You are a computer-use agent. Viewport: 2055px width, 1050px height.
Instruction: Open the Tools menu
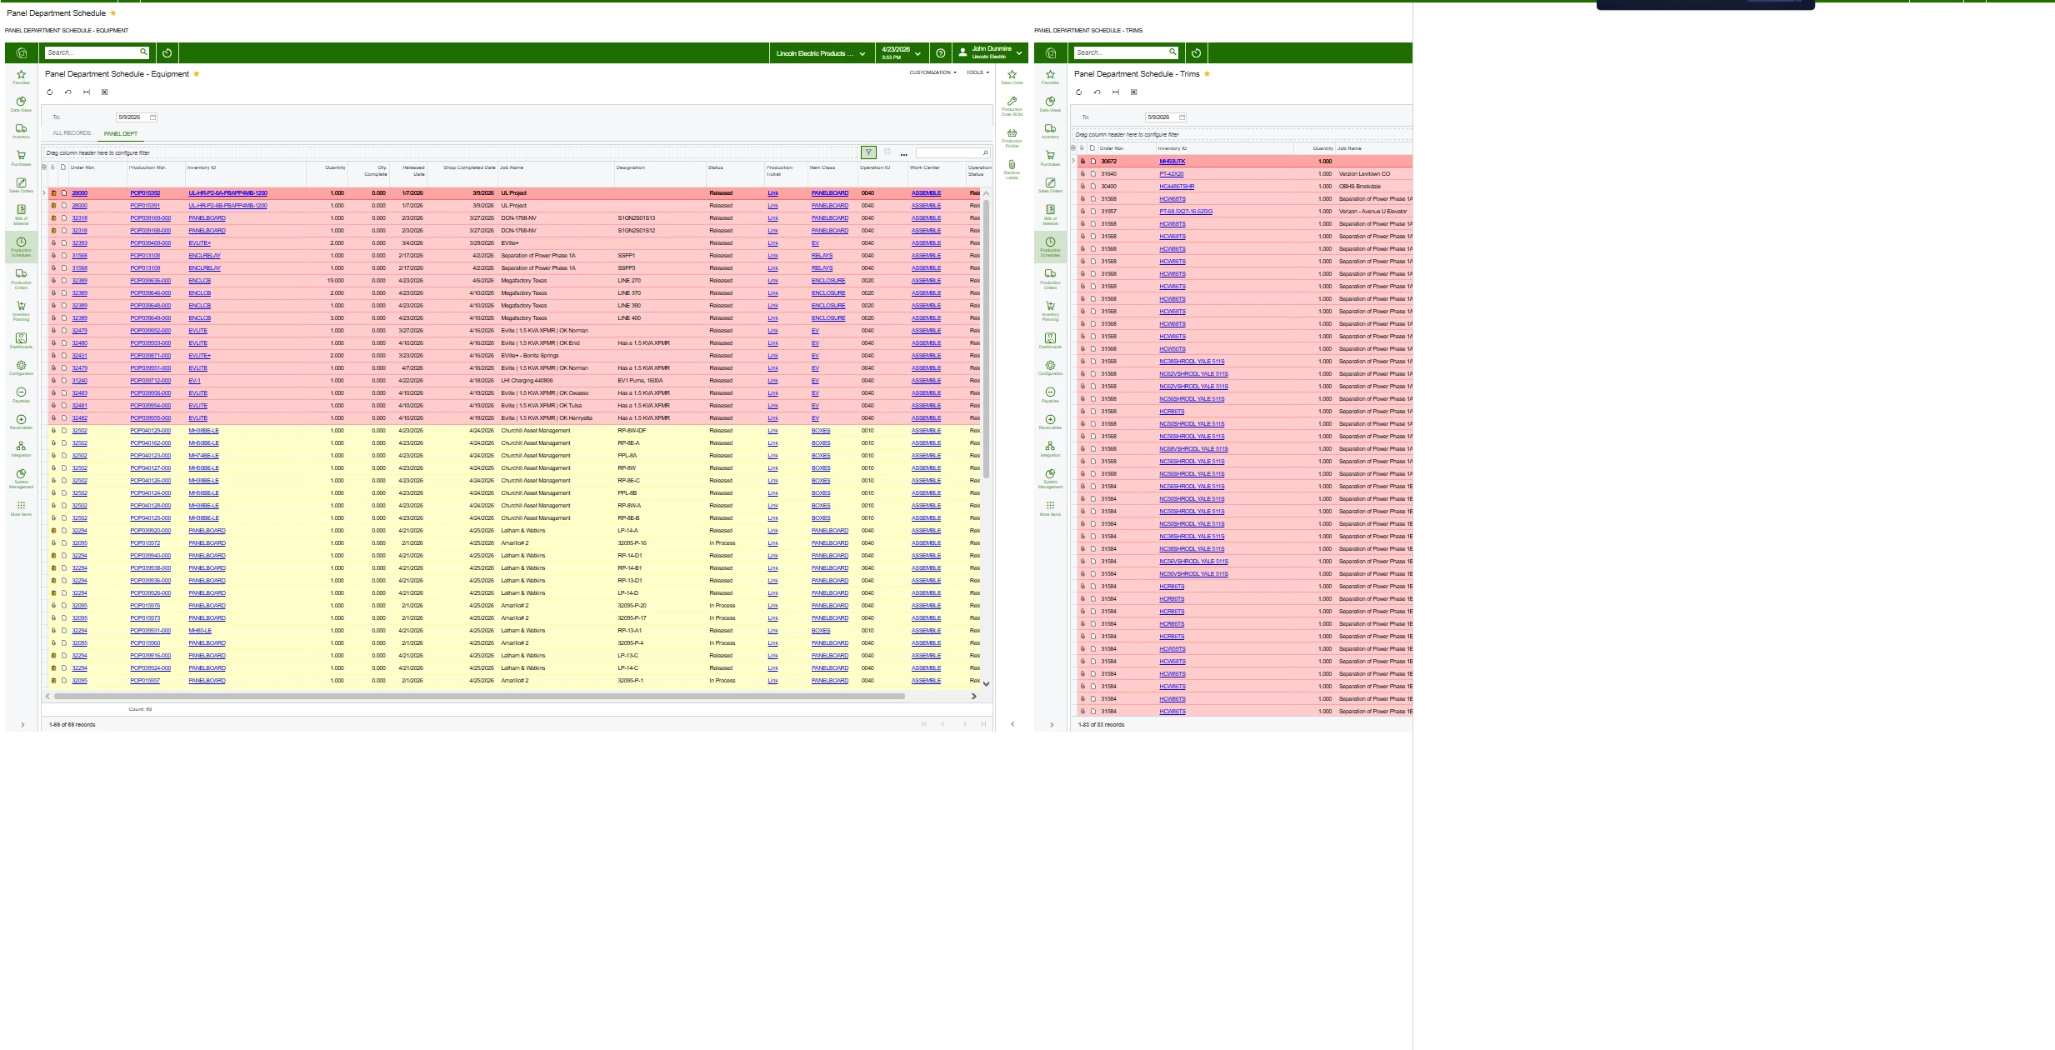pyautogui.click(x=977, y=72)
